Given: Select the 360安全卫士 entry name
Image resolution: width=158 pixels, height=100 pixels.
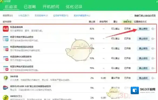Looking at the screenshot, I should pos(16,96).
